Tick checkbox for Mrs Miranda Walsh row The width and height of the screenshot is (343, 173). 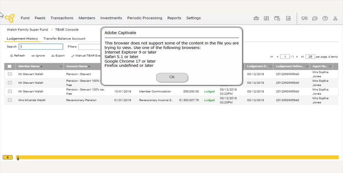point(10,100)
